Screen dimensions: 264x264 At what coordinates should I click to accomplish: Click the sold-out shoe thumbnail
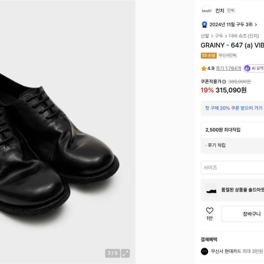[211, 189]
